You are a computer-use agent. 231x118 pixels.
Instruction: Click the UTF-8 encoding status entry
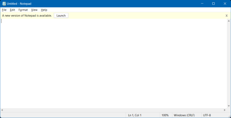(x=207, y=115)
